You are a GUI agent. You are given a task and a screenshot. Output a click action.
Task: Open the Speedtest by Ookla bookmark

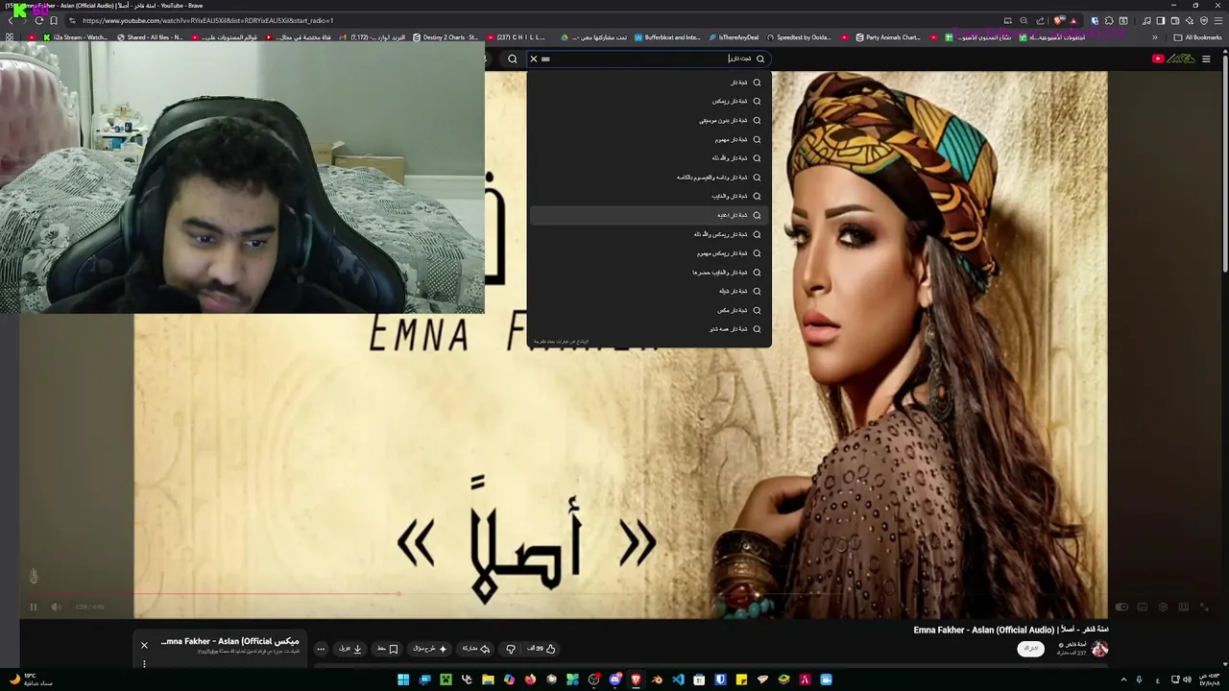click(799, 37)
